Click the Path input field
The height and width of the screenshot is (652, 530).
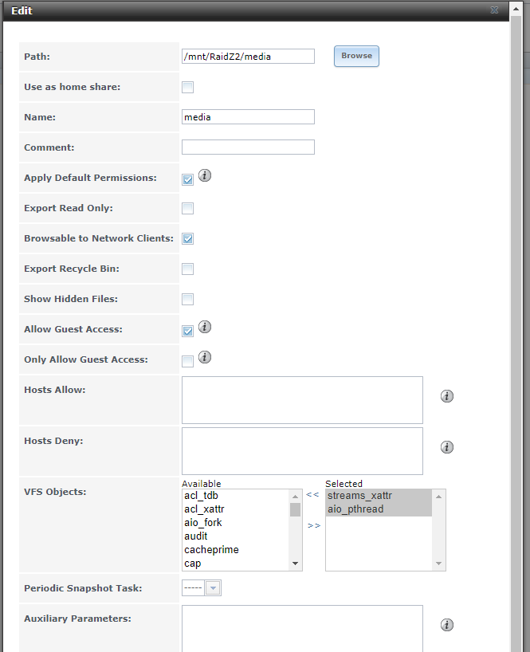pos(248,57)
